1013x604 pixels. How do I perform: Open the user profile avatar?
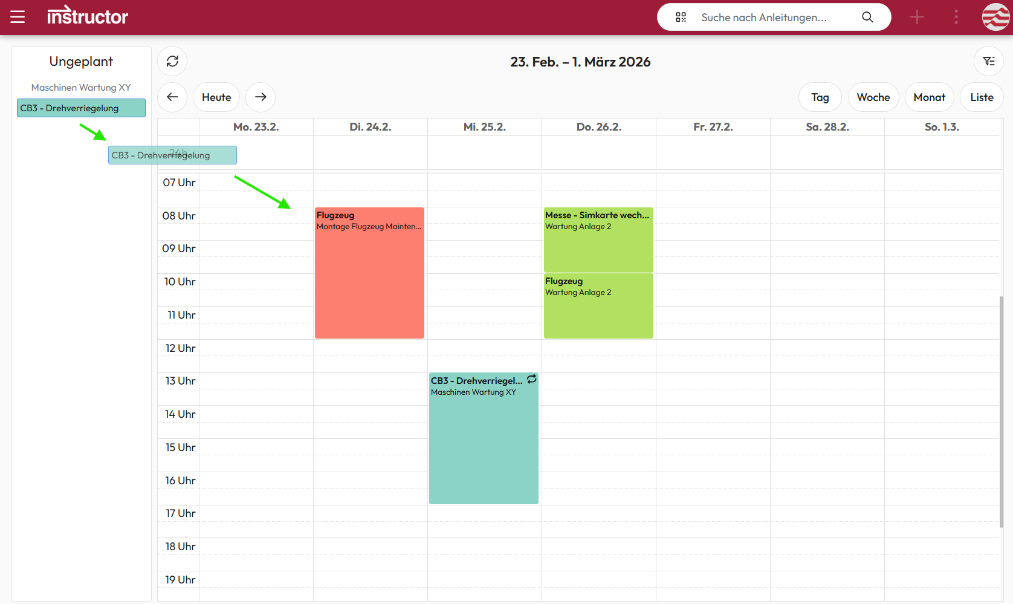[x=995, y=17]
